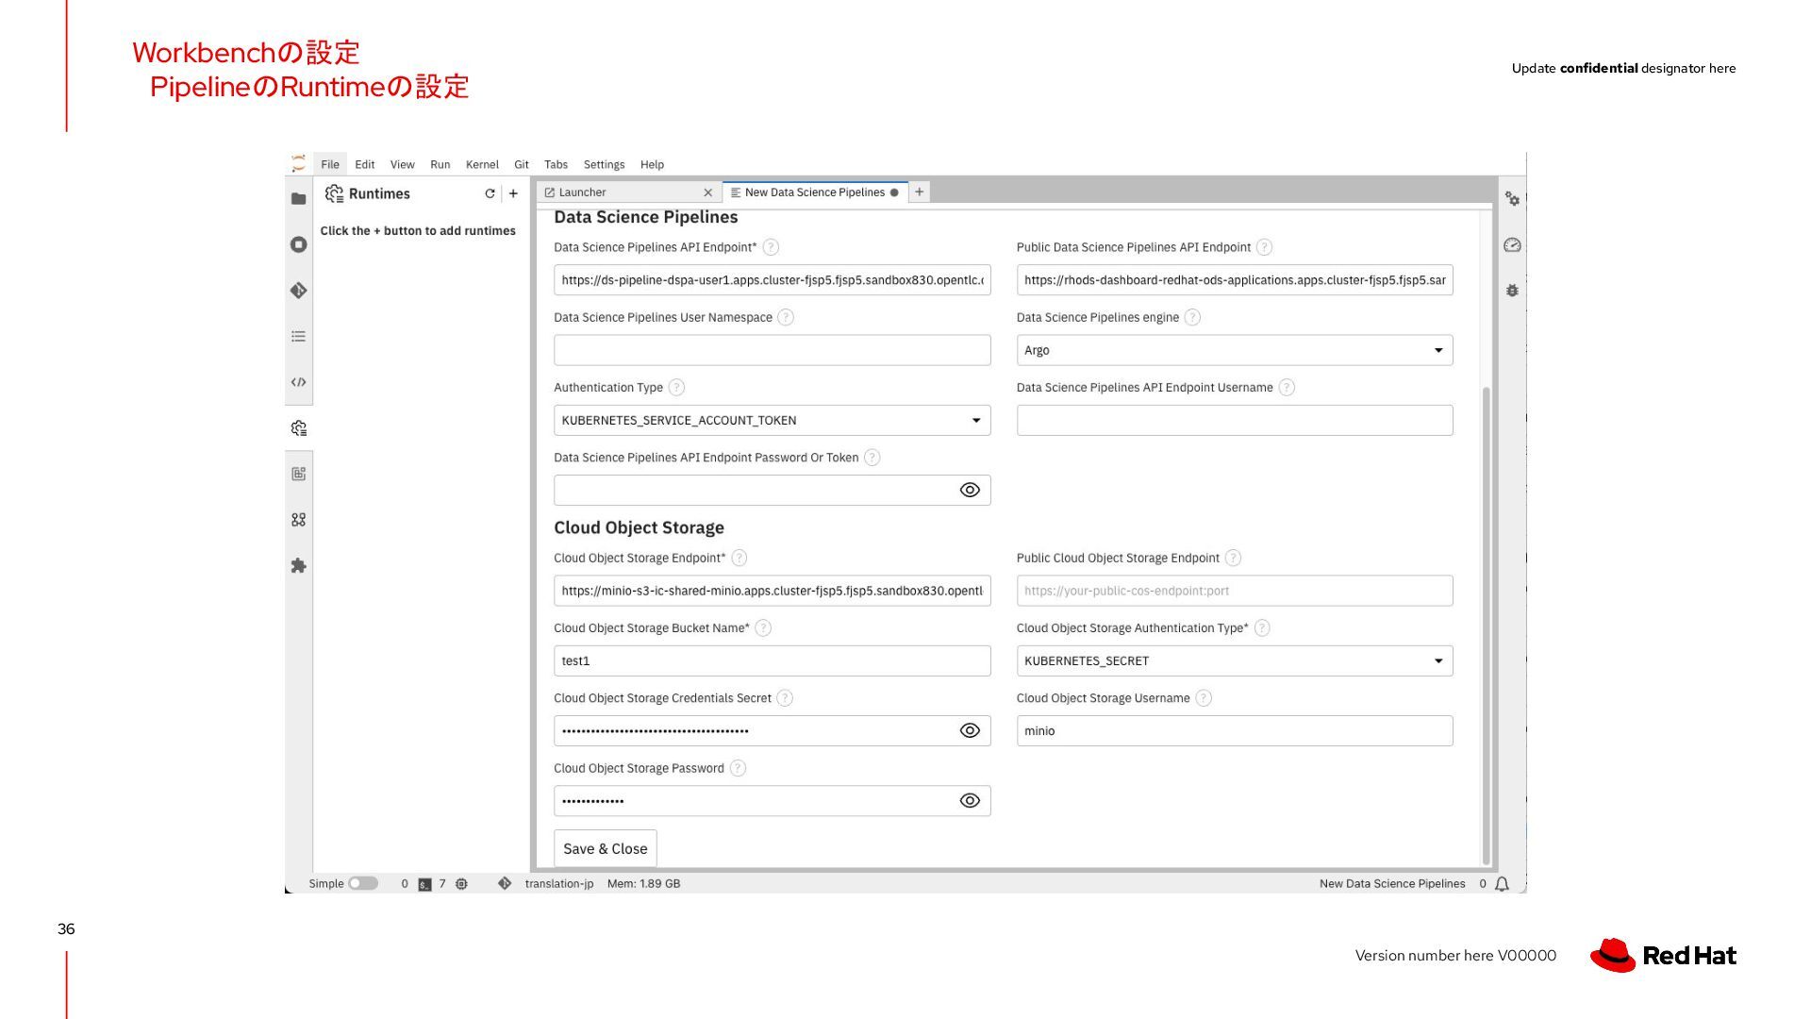Open Data Science Pipelines engine dropdown

pos(1235,350)
